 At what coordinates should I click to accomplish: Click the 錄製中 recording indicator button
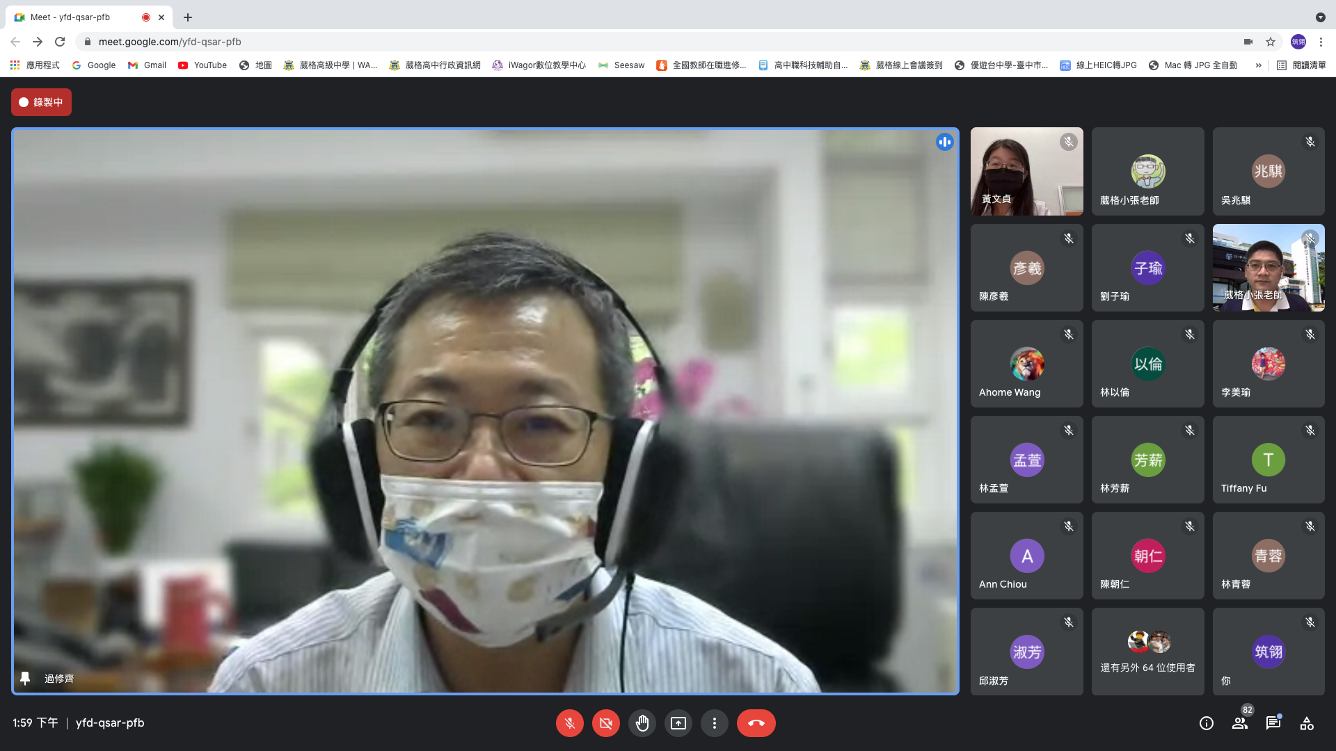click(41, 102)
